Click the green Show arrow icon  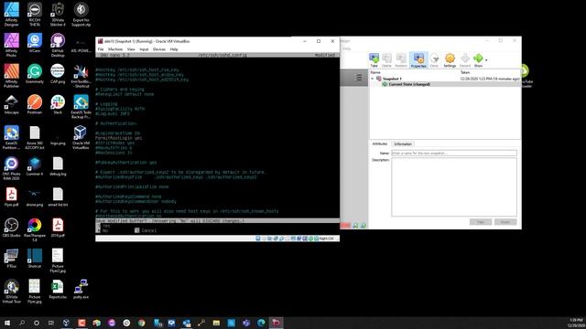478,58
